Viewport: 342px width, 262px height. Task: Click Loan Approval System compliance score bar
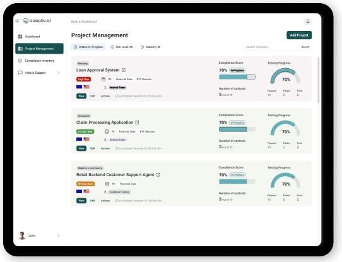click(237, 77)
